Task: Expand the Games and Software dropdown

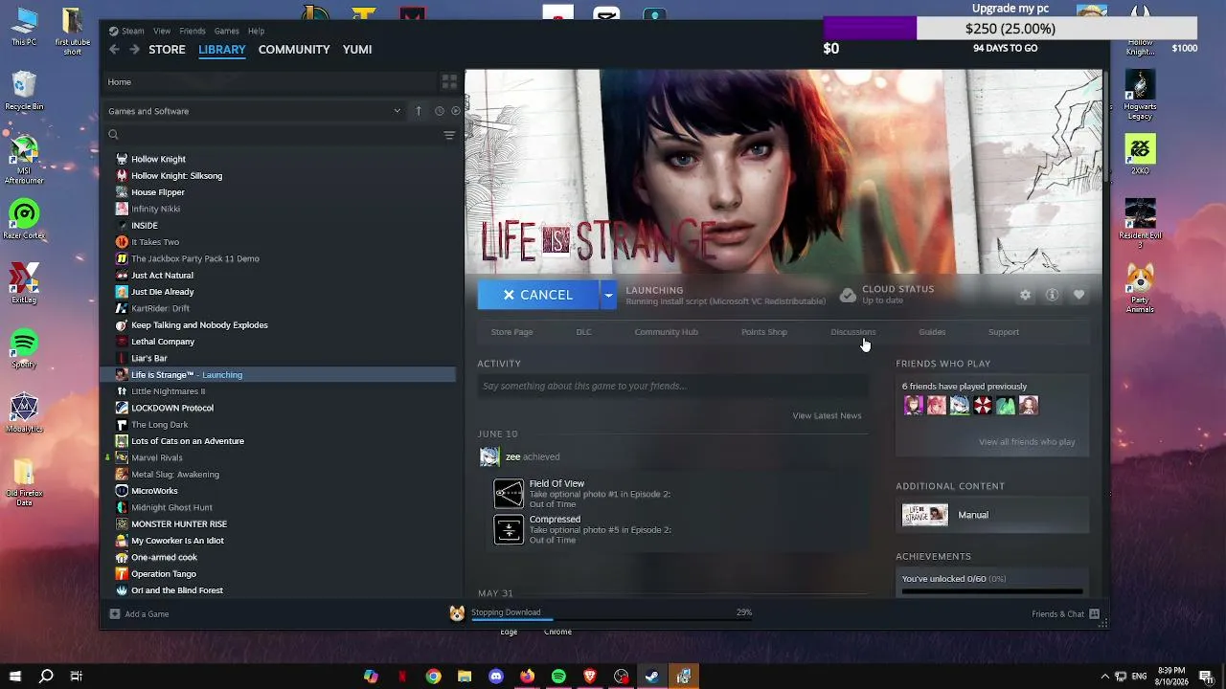Action: (397, 111)
